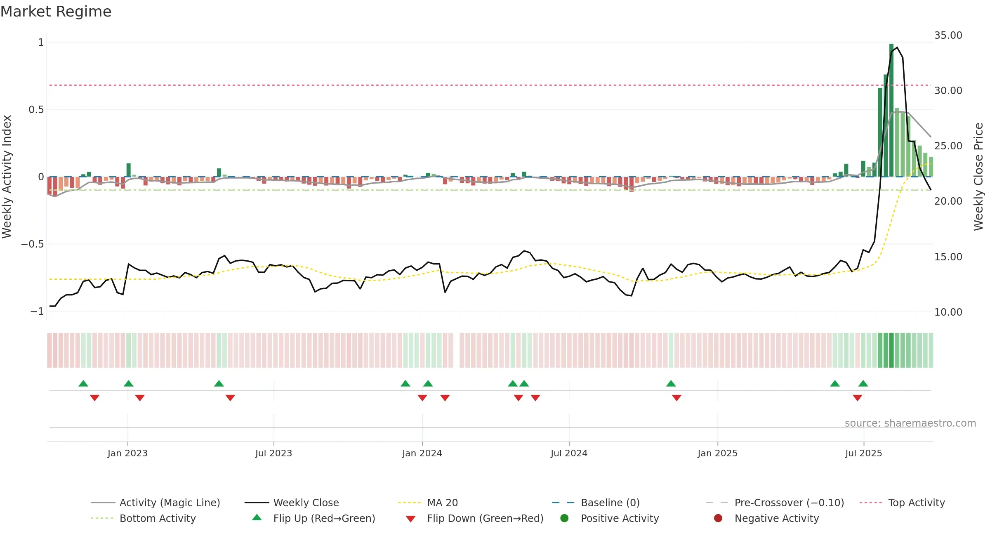Click the Jan 2023 x-axis label
Screen dimensions: 990x557
point(127,453)
